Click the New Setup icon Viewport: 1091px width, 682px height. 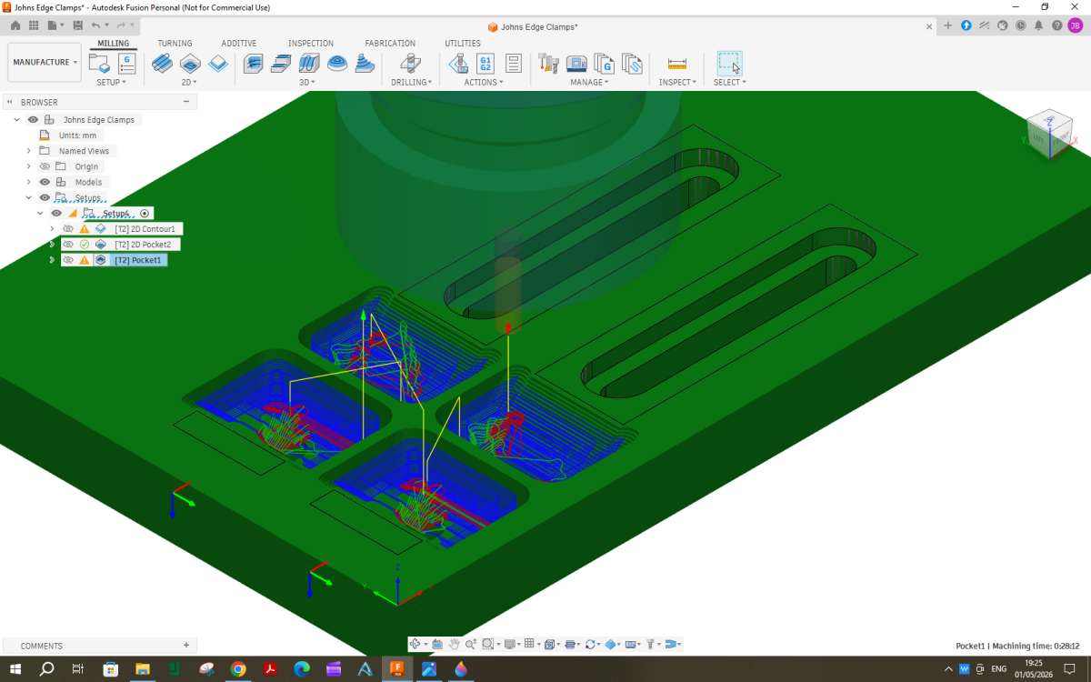pyautogui.click(x=99, y=63)
